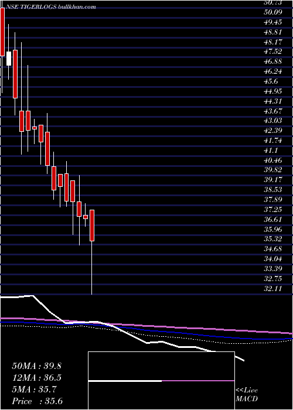Click the 35.32 price axis label
The height and width of the screenshot is (410, 293).
(273, 240)
